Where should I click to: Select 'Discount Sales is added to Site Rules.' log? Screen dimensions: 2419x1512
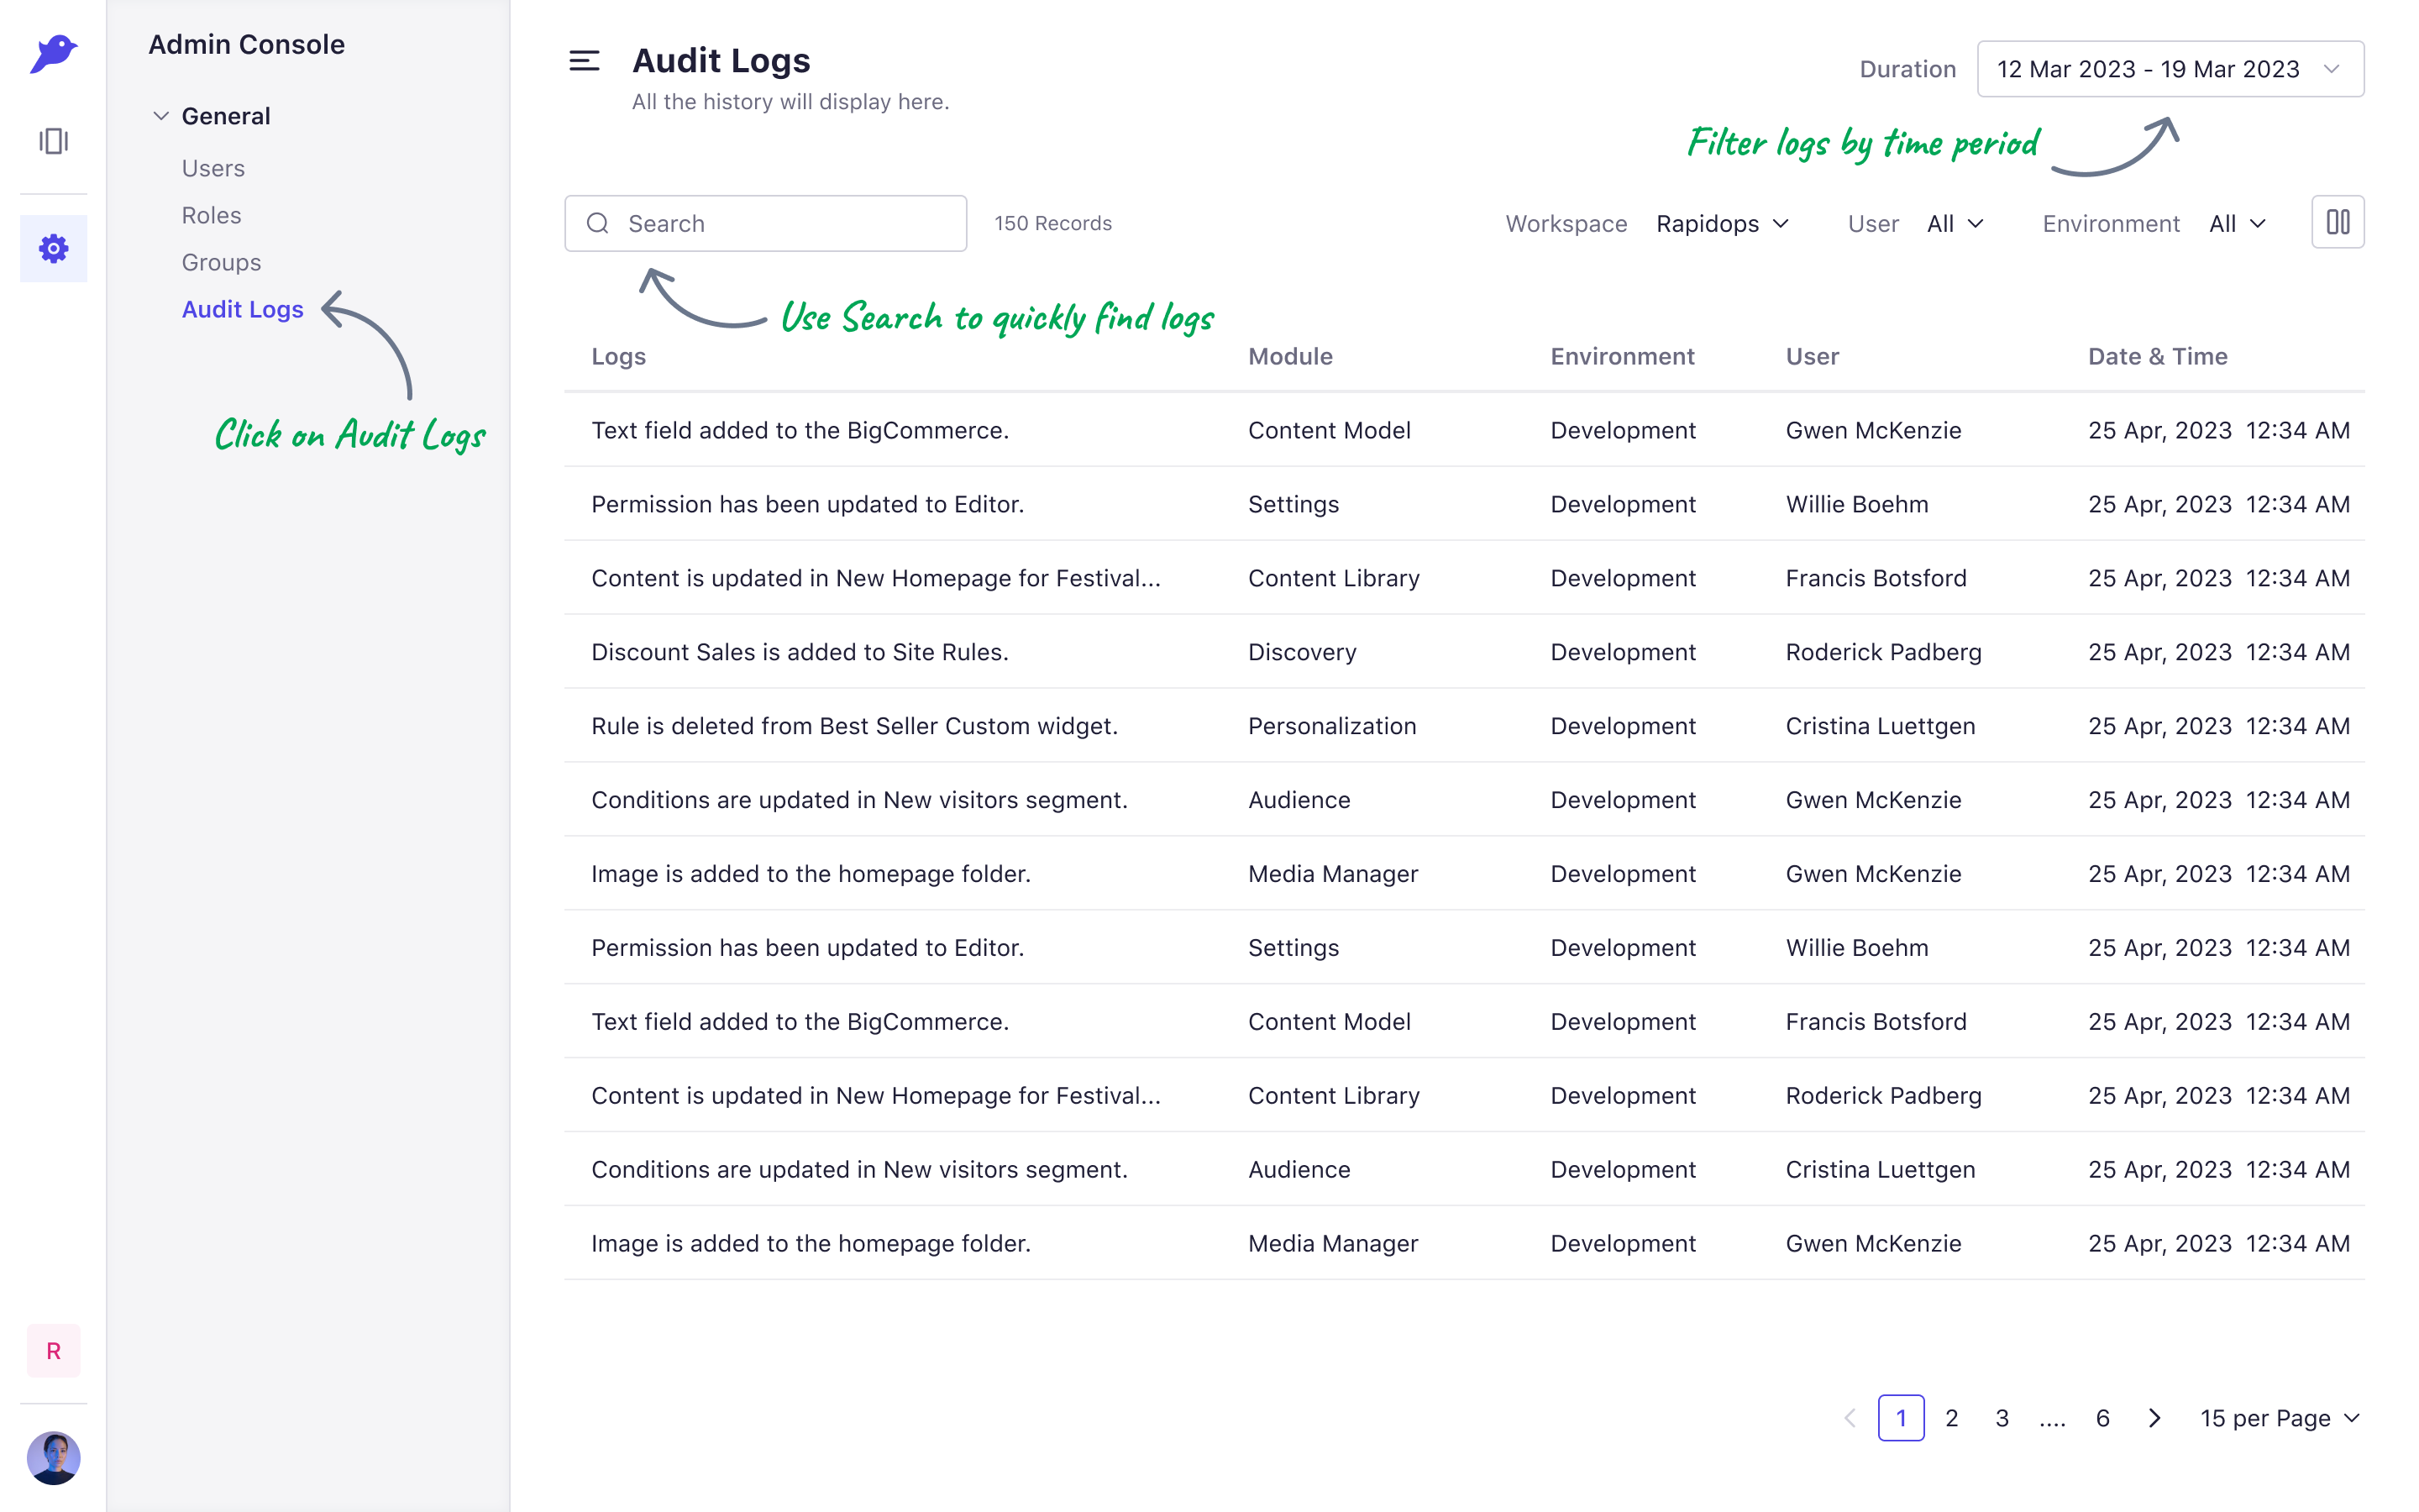tap(800, 652)
